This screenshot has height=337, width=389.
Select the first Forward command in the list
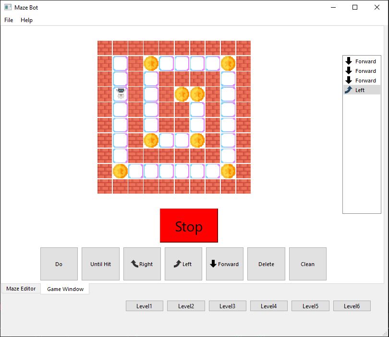362,61
